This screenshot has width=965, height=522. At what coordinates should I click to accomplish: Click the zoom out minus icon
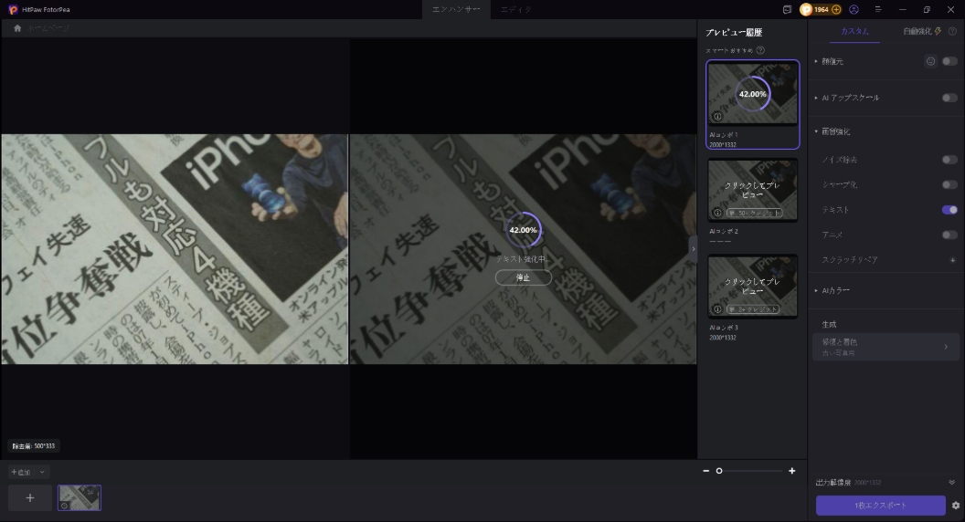tap(705, 471)
